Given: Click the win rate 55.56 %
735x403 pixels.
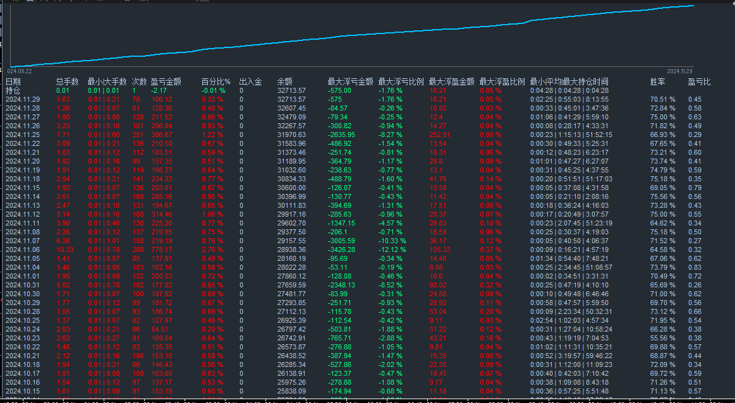Looking at the screenshot, I should pos(663,338).
